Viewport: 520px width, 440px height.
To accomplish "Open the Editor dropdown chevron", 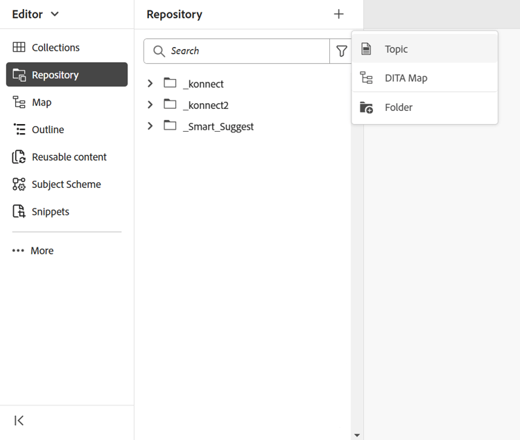I will (55, 14).
